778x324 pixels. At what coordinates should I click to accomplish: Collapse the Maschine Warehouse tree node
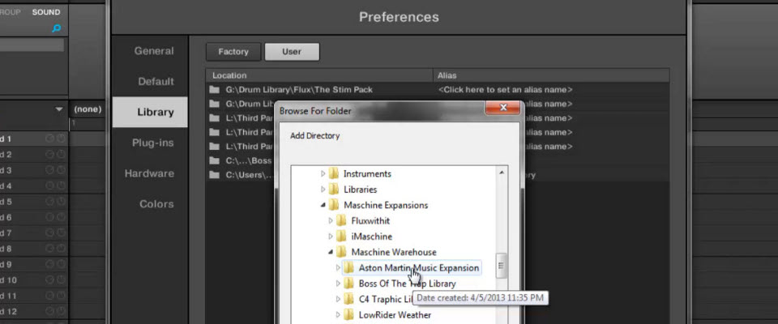[x=331, y=252]
